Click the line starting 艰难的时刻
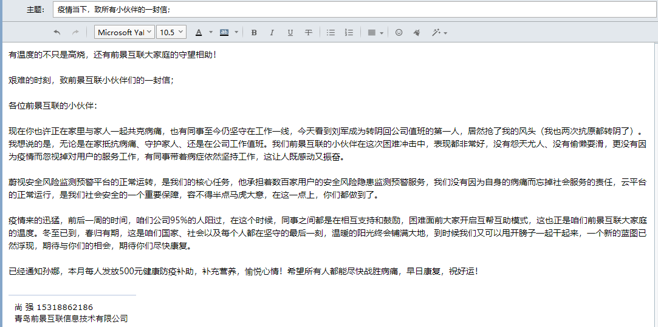 click(x=91, y=80)
